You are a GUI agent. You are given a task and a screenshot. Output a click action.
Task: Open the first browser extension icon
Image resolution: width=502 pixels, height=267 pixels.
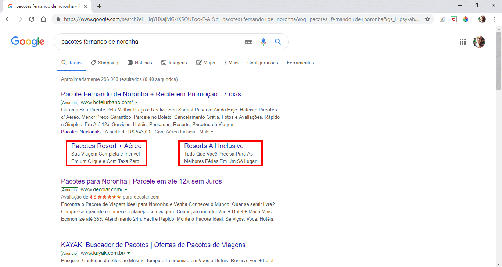click(x=442, y=19)
